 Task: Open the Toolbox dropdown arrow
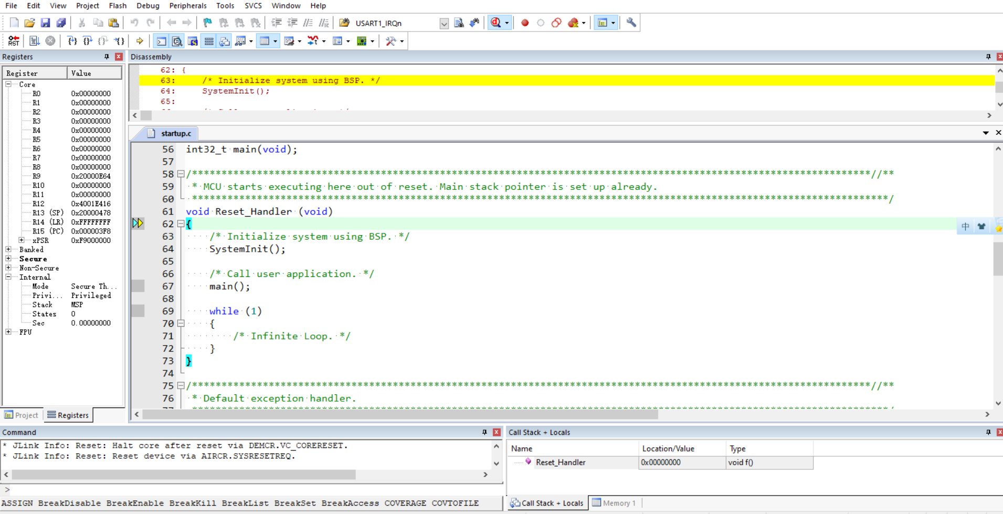pyautogui.click(x=402, y=41)
